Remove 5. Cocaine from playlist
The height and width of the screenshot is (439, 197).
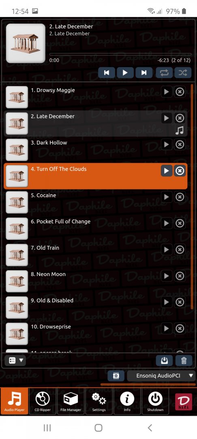[180, 197]
